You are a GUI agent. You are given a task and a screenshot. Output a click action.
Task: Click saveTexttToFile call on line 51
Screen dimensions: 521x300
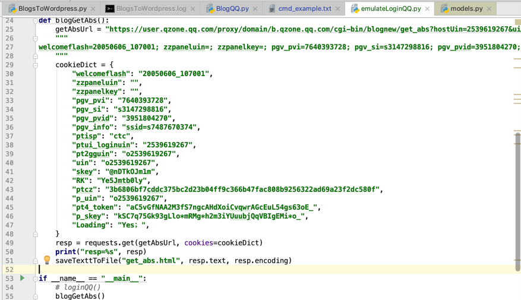[x=173, y=261]
